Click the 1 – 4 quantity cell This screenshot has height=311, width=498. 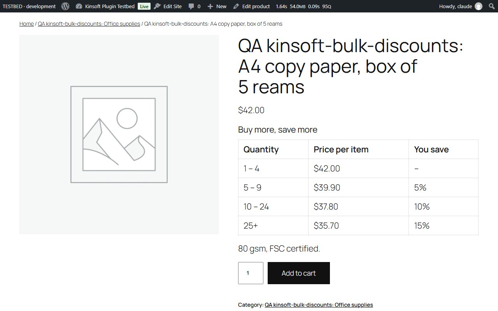pyautogui.click(x=273, y=168)
